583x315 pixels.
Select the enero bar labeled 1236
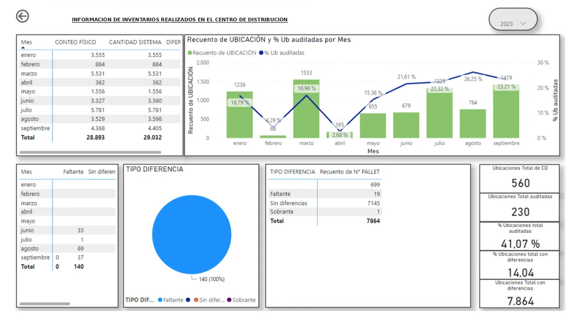(x=240, y=115)
